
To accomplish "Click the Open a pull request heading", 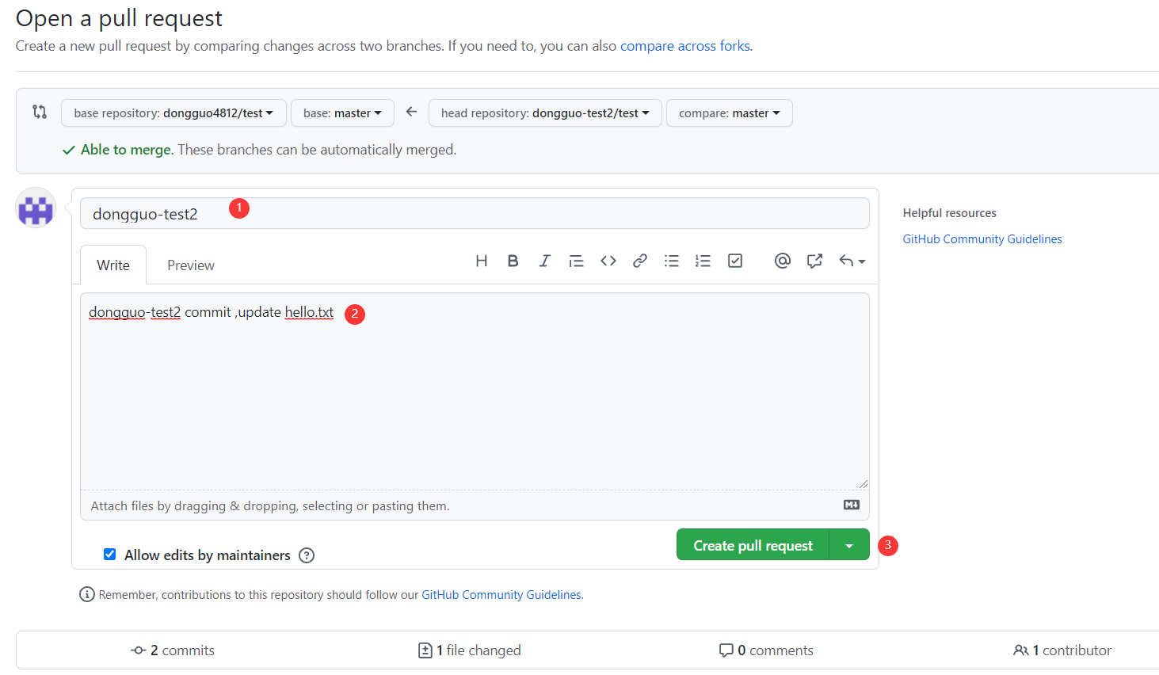I will [119, 18].
